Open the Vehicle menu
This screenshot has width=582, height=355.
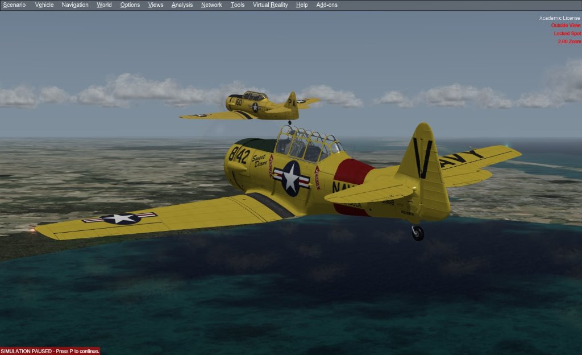(44, 5)
